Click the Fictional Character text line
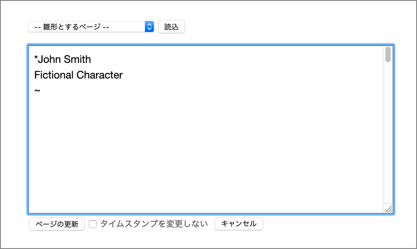417x249 pixels. (78, 75)
